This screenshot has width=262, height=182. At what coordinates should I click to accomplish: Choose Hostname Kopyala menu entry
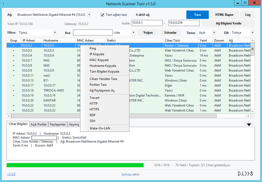pos(105,66)
